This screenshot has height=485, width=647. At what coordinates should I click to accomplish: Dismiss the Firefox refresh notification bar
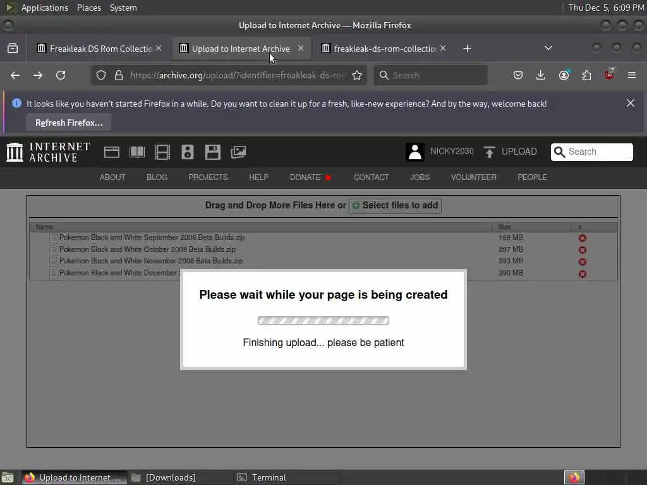tap(631, 103)
